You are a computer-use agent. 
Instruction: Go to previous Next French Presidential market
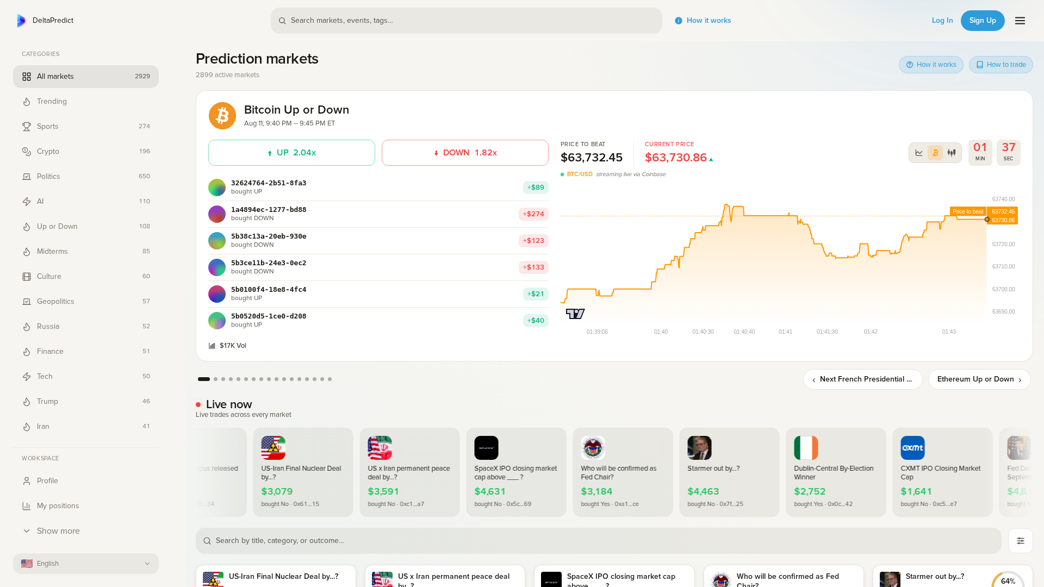click(x=862, y=379)
